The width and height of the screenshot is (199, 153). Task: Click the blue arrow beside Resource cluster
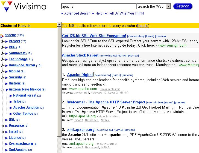pos(7,126)
